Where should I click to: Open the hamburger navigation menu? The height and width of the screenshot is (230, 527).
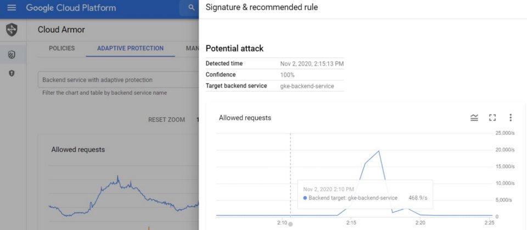click(12, 7)
